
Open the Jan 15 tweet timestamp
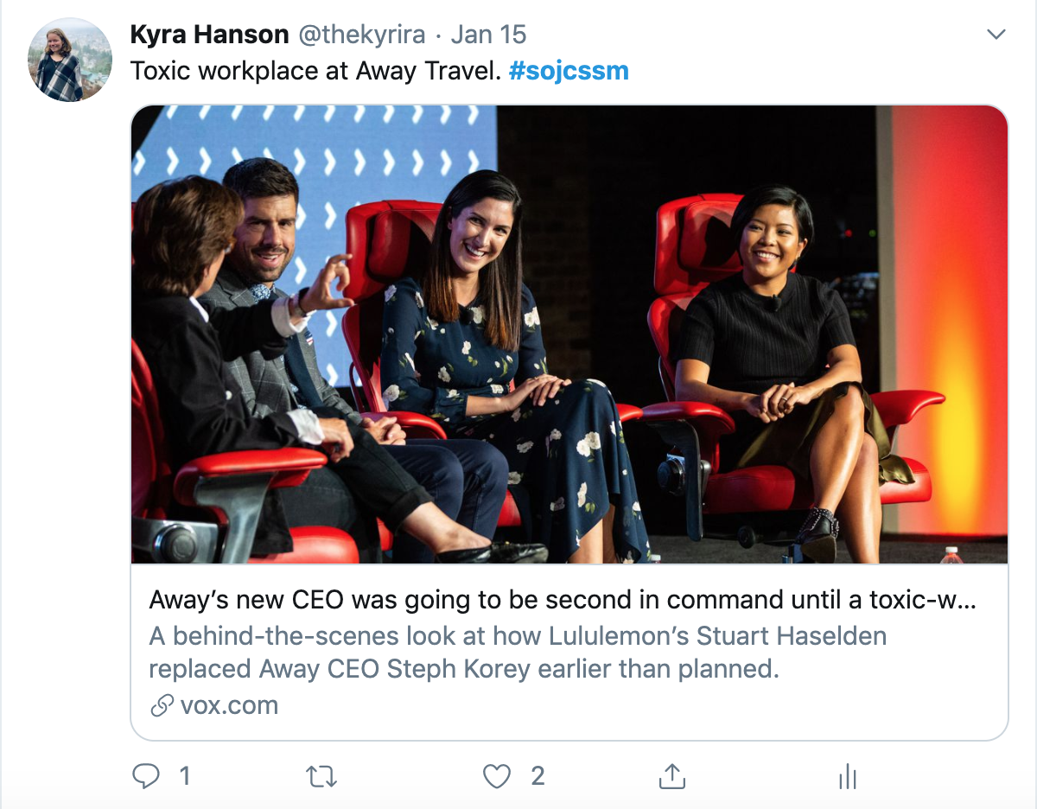click(x=488, y=35)
